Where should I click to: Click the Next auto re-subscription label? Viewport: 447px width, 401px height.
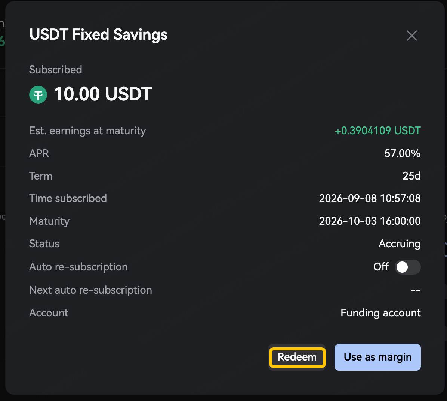(91, 290)
